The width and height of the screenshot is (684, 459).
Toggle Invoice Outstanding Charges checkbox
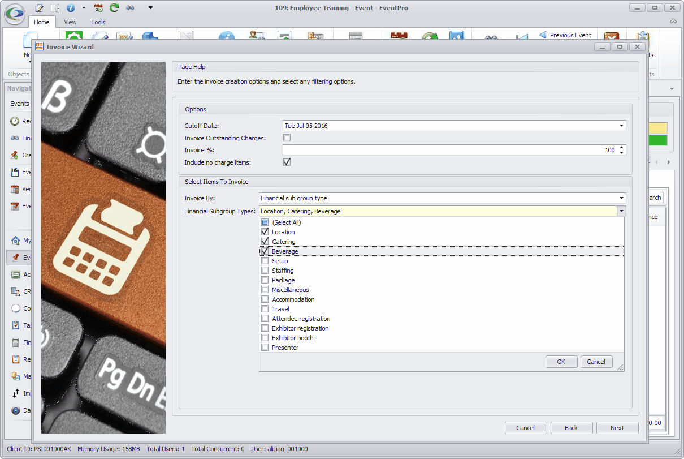[x=287, y=138]
